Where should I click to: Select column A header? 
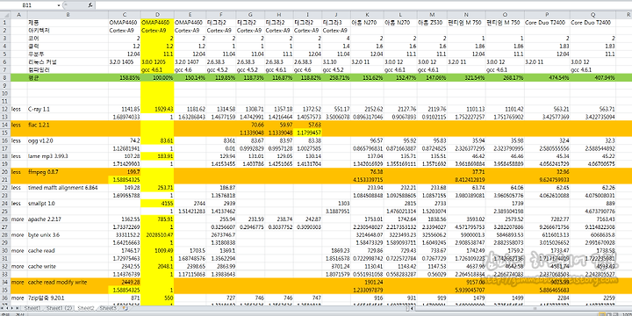tap(18, 15)
